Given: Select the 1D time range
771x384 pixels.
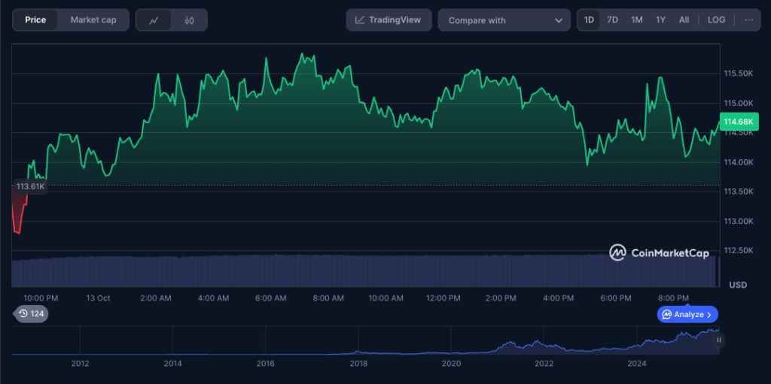Looking at the screenshot, I should (589, 20).
